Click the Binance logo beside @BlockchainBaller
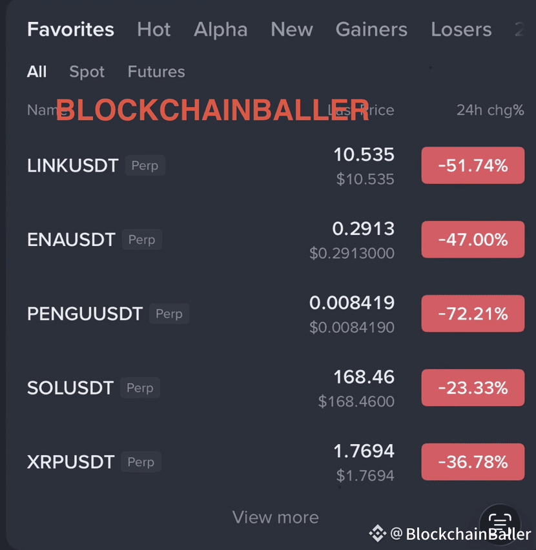The height and width of the screenshot is (550, 536). pos(377,534)
